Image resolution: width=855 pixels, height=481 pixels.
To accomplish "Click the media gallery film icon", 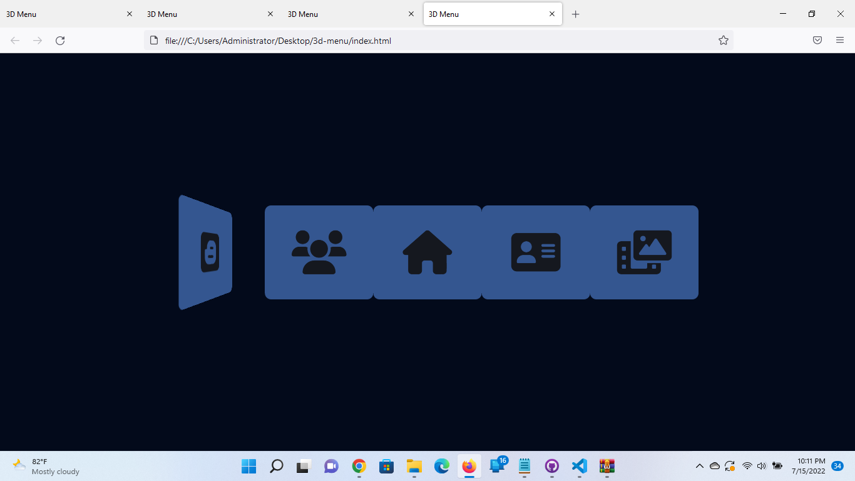I will click(x=644, y=252).
